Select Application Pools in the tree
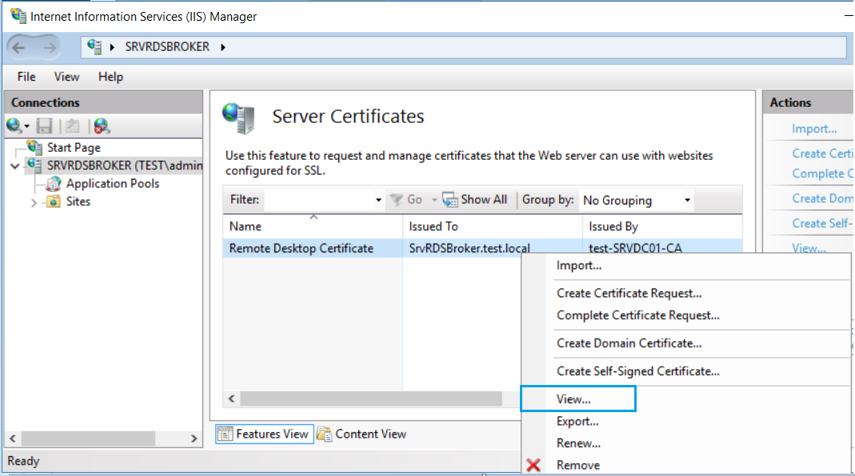The image size is (855, 476). [113, 184]
